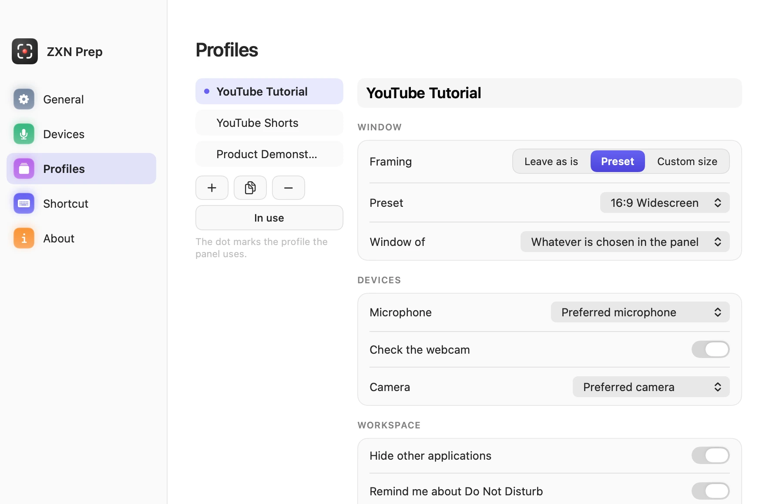Duplicate the selected profile
766x504 pixels.
tap(250, 188)
